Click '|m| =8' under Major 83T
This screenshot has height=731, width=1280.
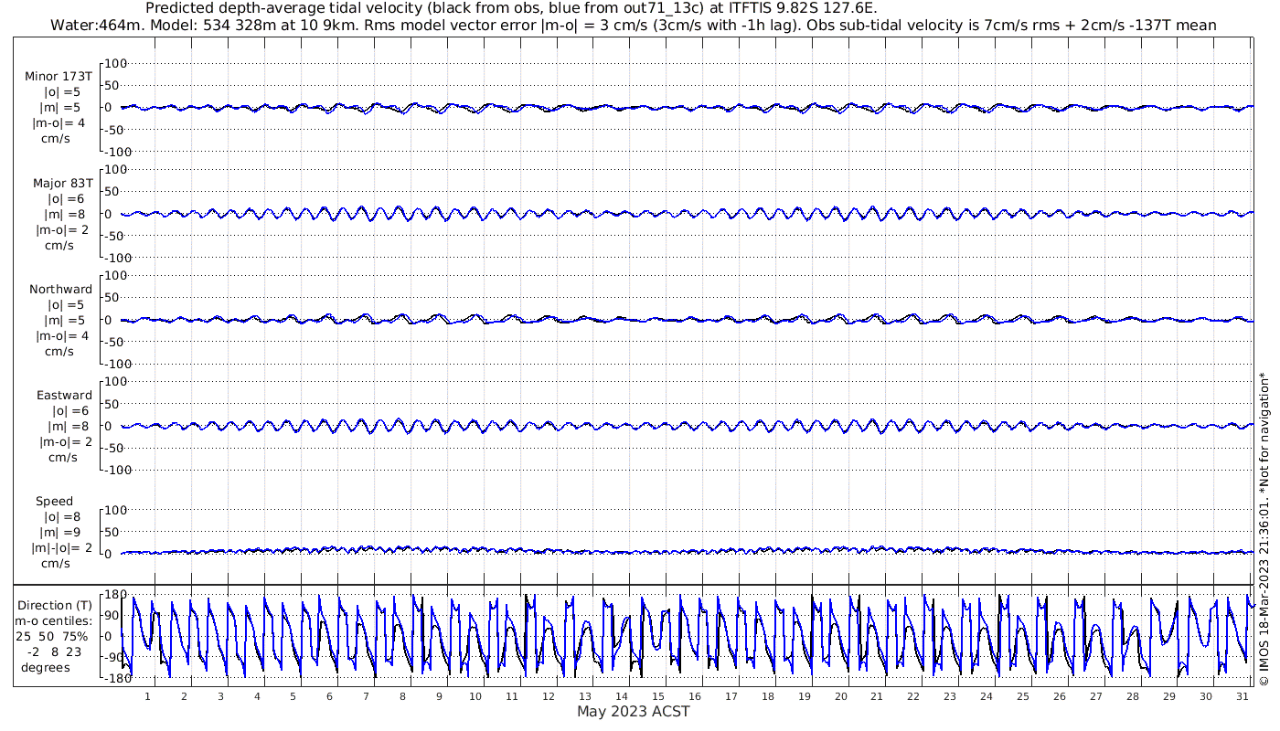pos(66,214)
